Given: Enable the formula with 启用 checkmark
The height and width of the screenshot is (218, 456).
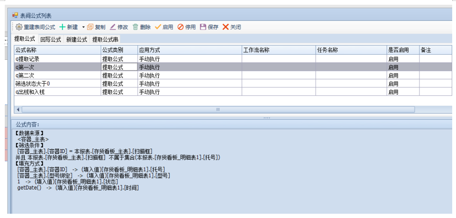Looking at the screenshot, I should point(158,27).
